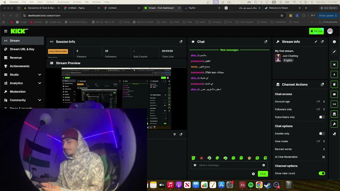This screenshot has height=191, width=340.
Task: Click the New messages indicator in chat
Action: pyautogui.click(x=229, y=50)
